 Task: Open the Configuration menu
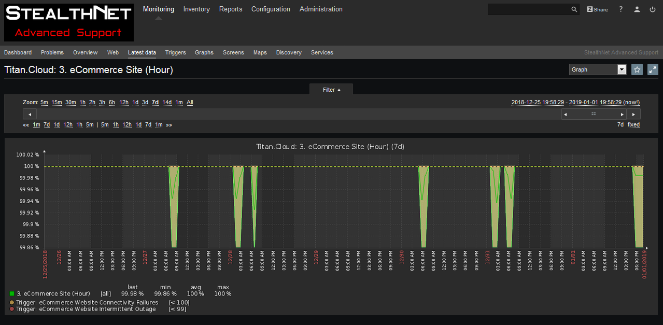pos(271,9)
